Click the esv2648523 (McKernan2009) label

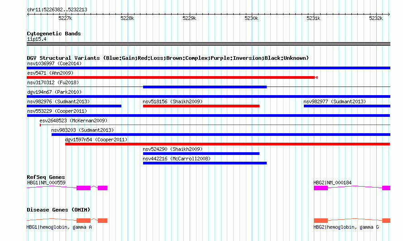tap(73, 120)
